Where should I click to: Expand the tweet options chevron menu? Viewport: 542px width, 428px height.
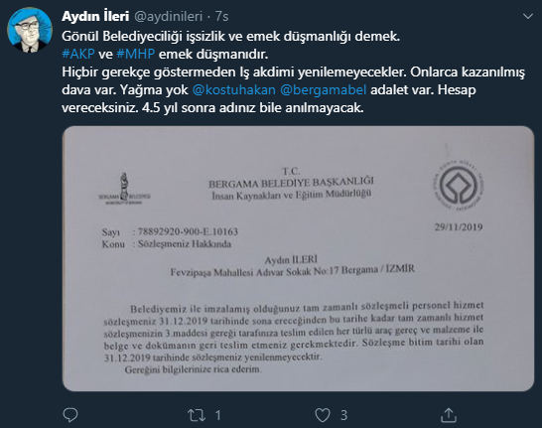(527, 16)
